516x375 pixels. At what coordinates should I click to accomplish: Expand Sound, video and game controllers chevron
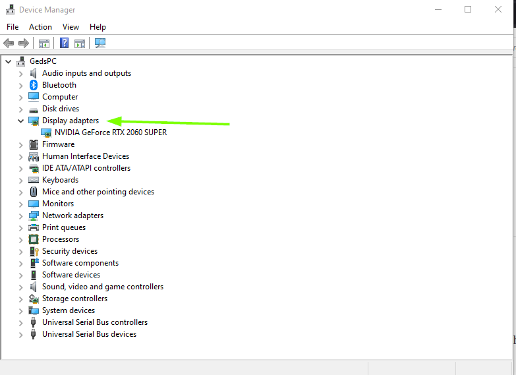pyautogui.click(x=20, y=287)
